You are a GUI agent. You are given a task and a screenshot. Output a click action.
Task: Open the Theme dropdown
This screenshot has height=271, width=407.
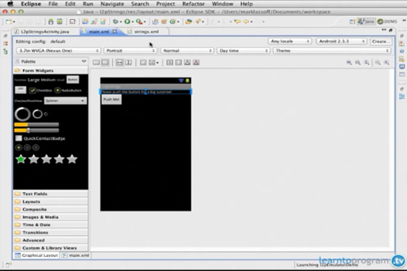click(332, 51)
